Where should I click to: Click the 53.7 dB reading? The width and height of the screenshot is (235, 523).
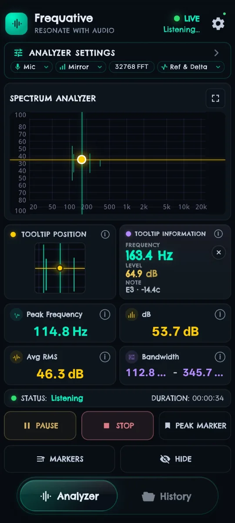coord(175,332)
